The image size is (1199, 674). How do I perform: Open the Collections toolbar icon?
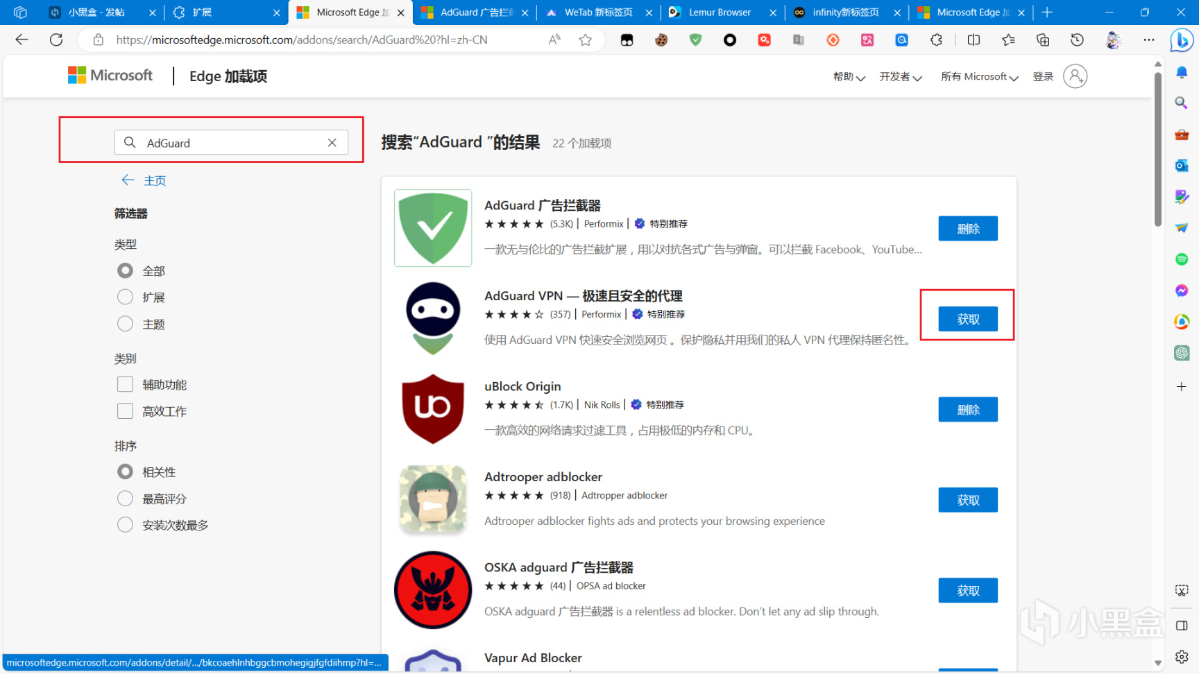click(x=1043, y=40)
